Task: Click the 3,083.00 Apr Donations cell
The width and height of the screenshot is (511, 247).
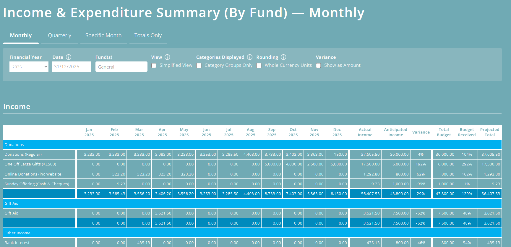Action: [x=162, y=155]
